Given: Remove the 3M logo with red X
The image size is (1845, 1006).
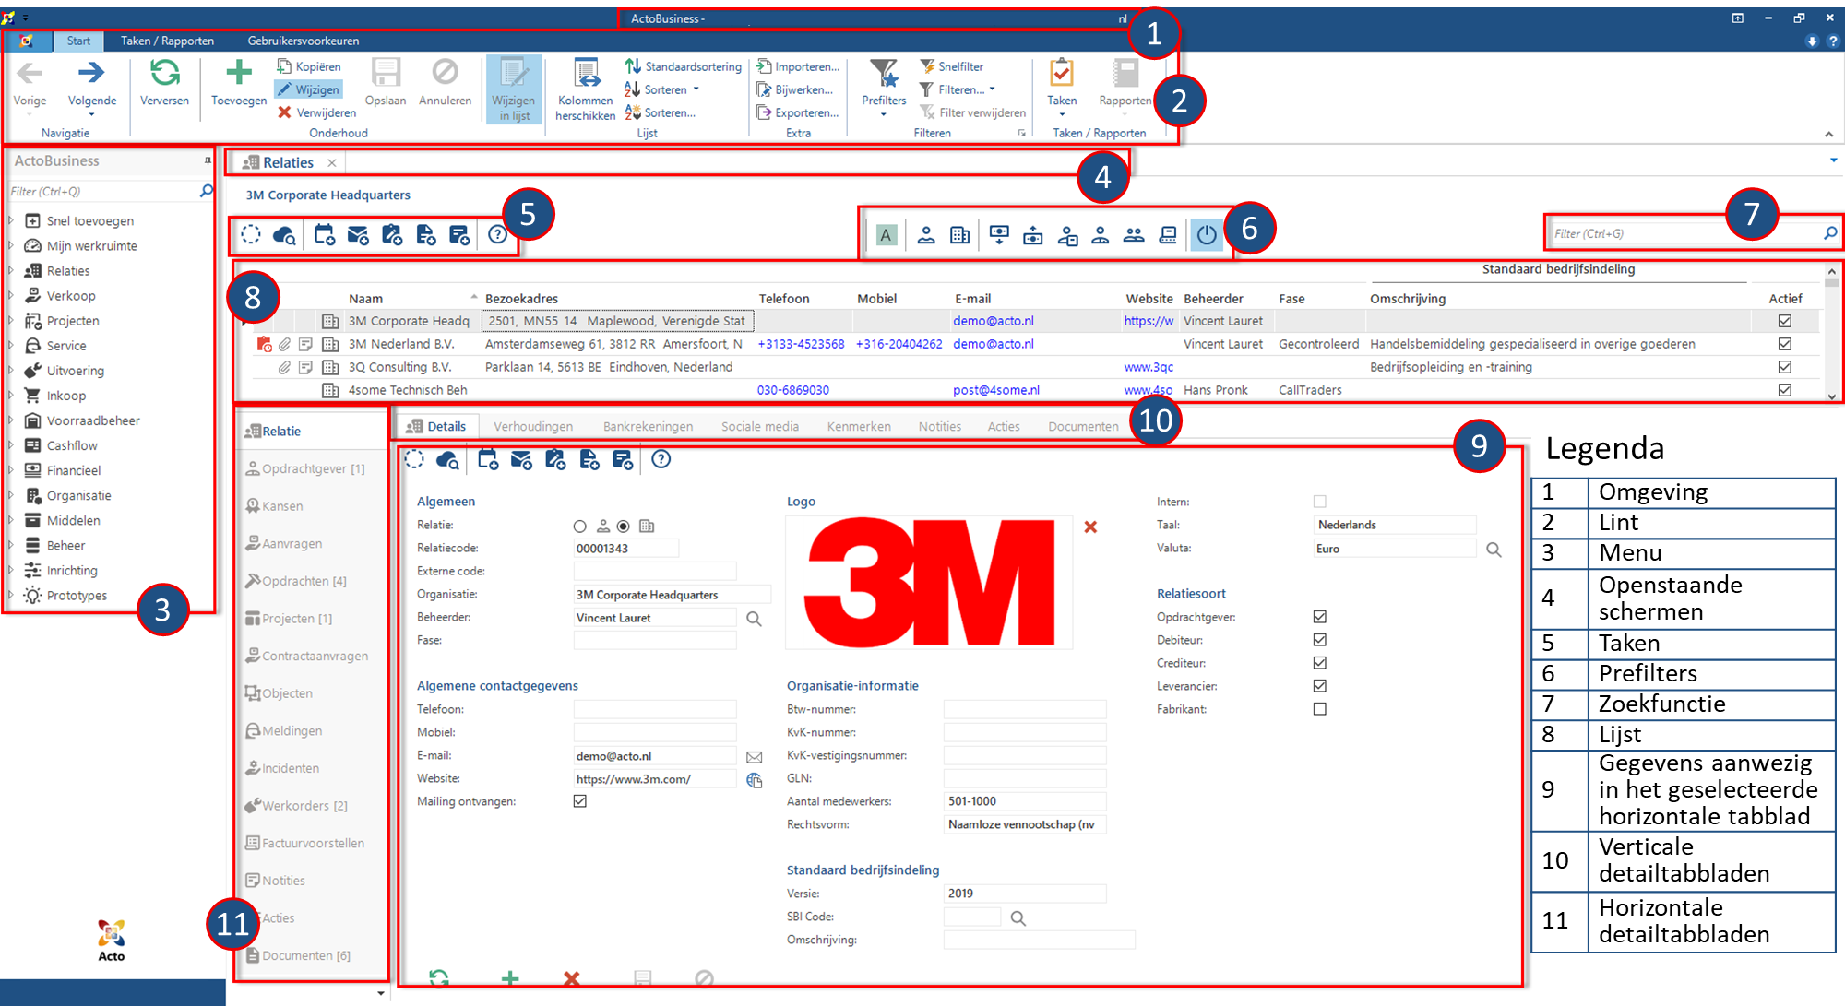Looking at the screenshot, I should click(x=1090, y=527).
